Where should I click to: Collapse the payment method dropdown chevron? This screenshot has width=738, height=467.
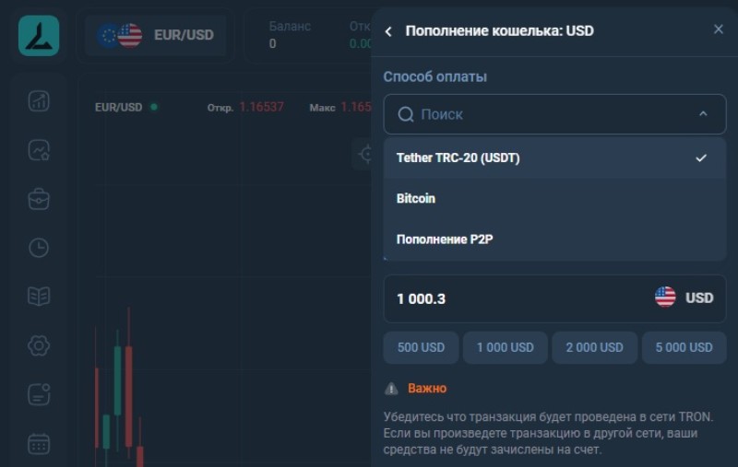703,114
